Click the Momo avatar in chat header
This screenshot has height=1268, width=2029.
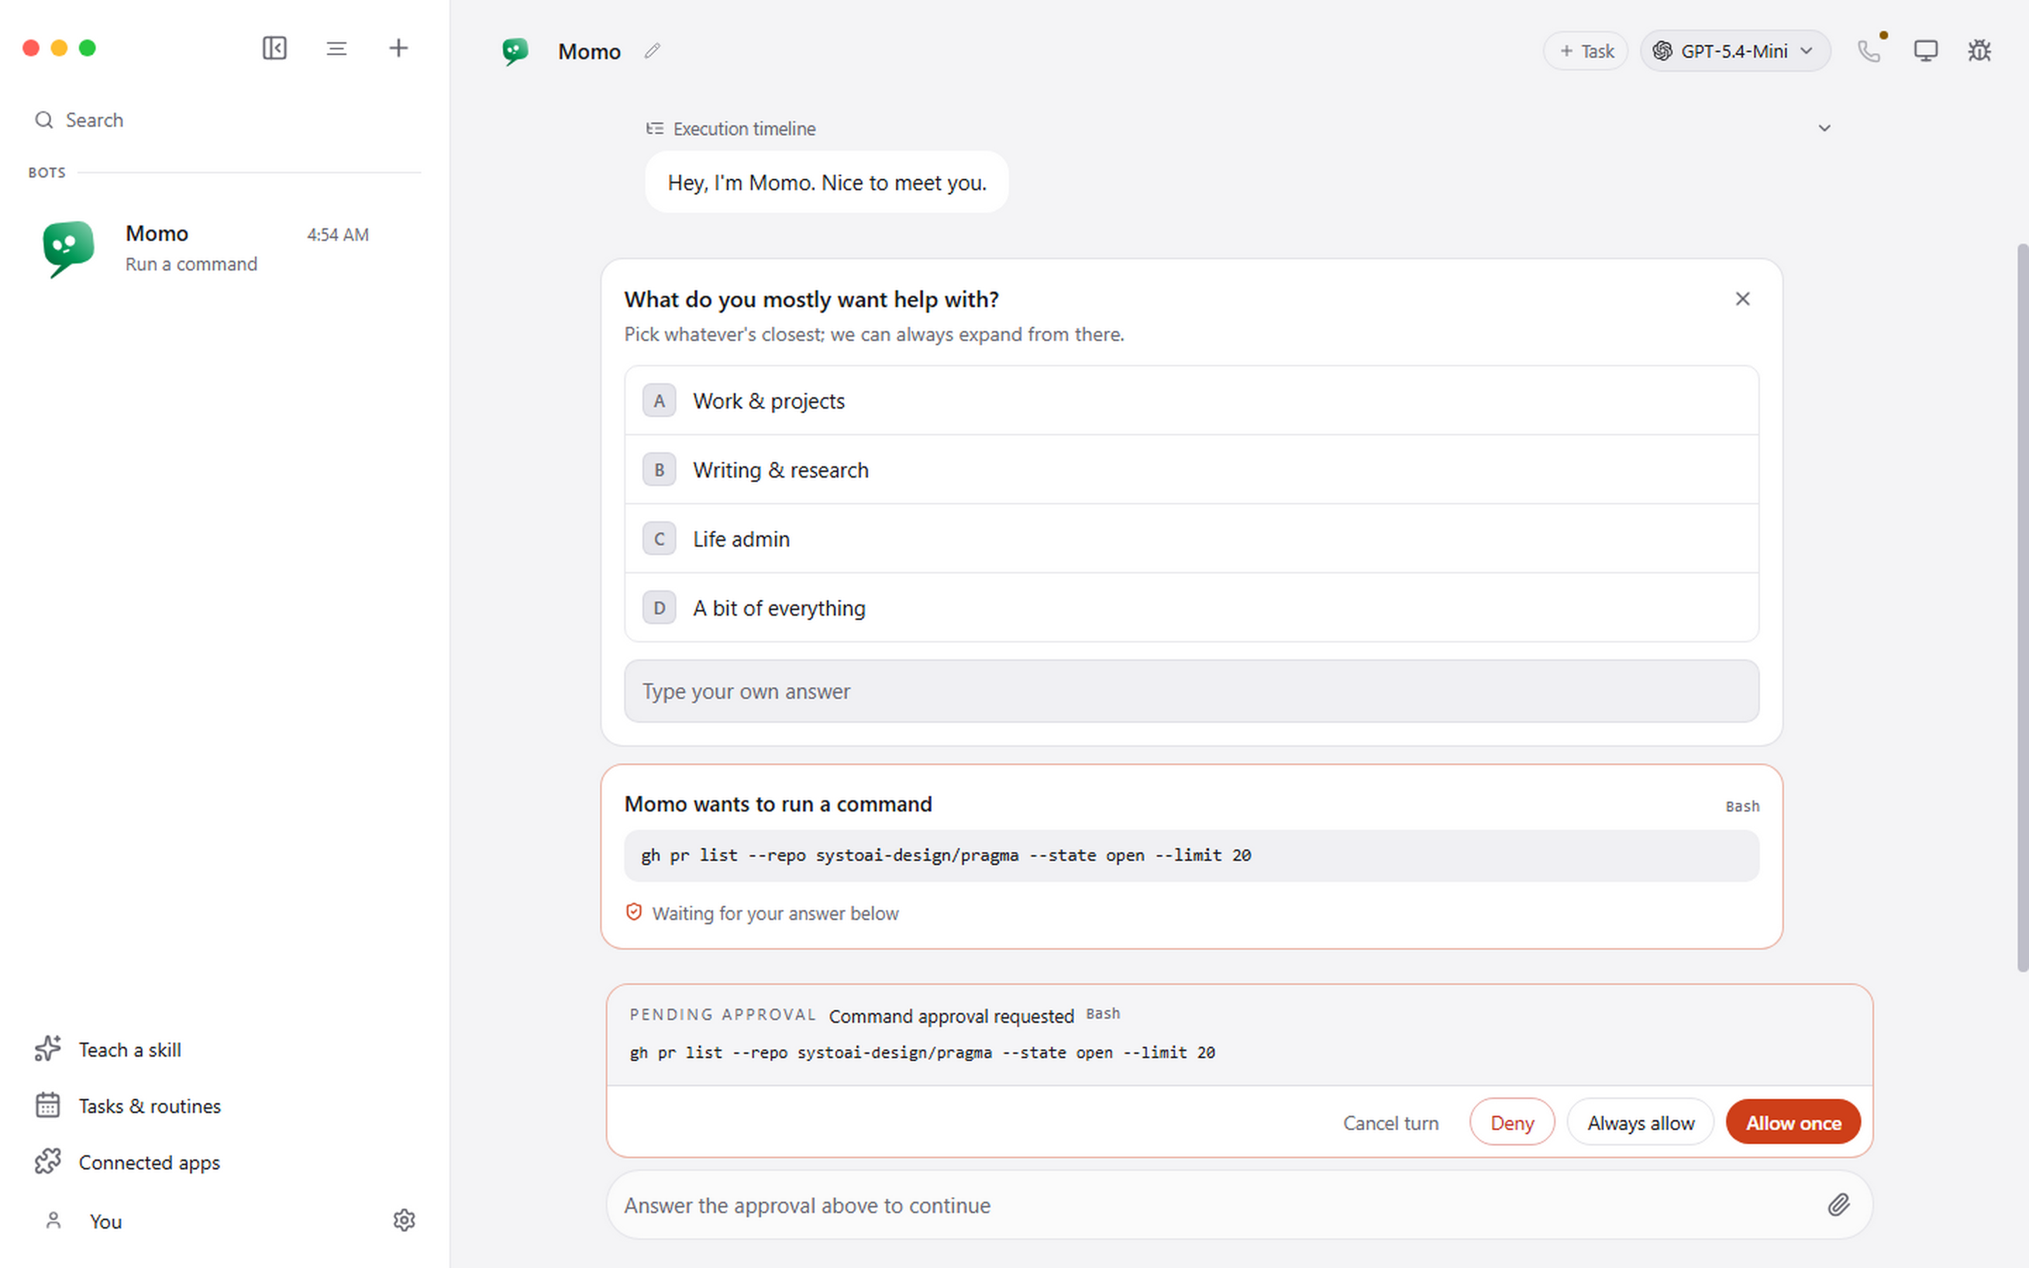515,51
